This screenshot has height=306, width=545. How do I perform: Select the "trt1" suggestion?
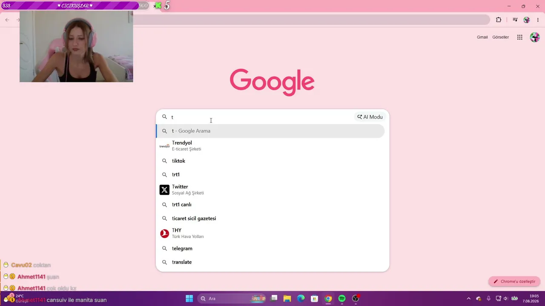(270, 174)
